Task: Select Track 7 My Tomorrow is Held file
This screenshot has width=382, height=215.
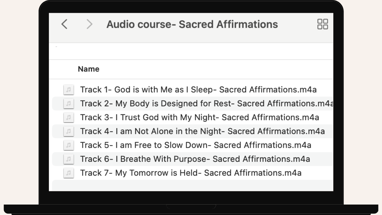Action: point(191,173)
